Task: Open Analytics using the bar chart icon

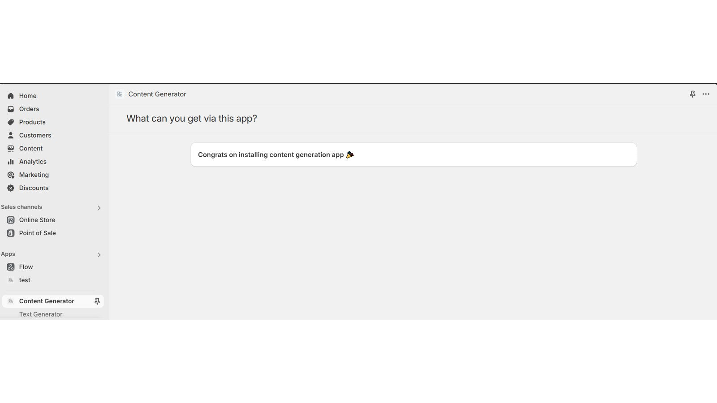Action: [10, 162]
